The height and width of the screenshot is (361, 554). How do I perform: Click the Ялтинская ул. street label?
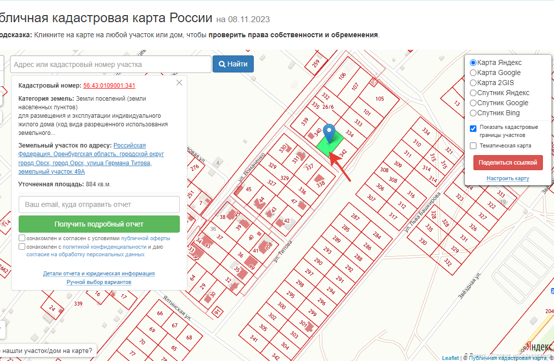(x=177, y=308)
